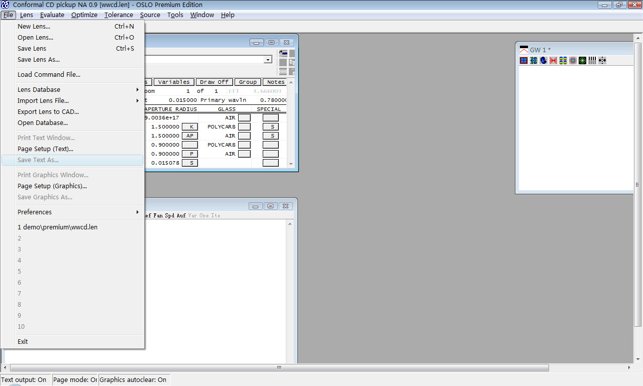Click the GW 1 graph window title icon
This screenshot has height=386, width=643.
pyautogui.click(x=524, y=49)
